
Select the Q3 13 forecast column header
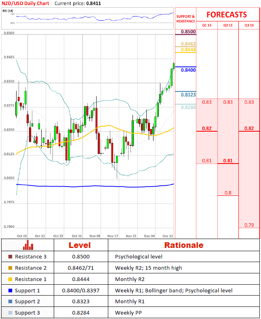point(249,25)
